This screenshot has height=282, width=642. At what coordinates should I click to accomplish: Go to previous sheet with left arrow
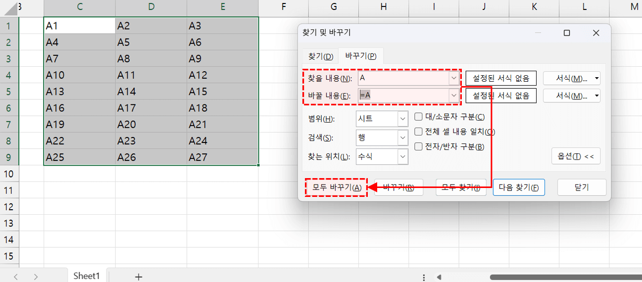point(16,277)
